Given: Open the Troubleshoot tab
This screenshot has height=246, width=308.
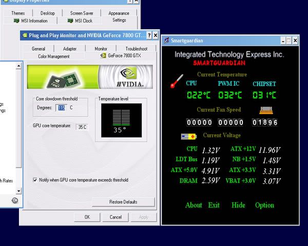Looking at the screenshot, I should (x=137, y=49).
